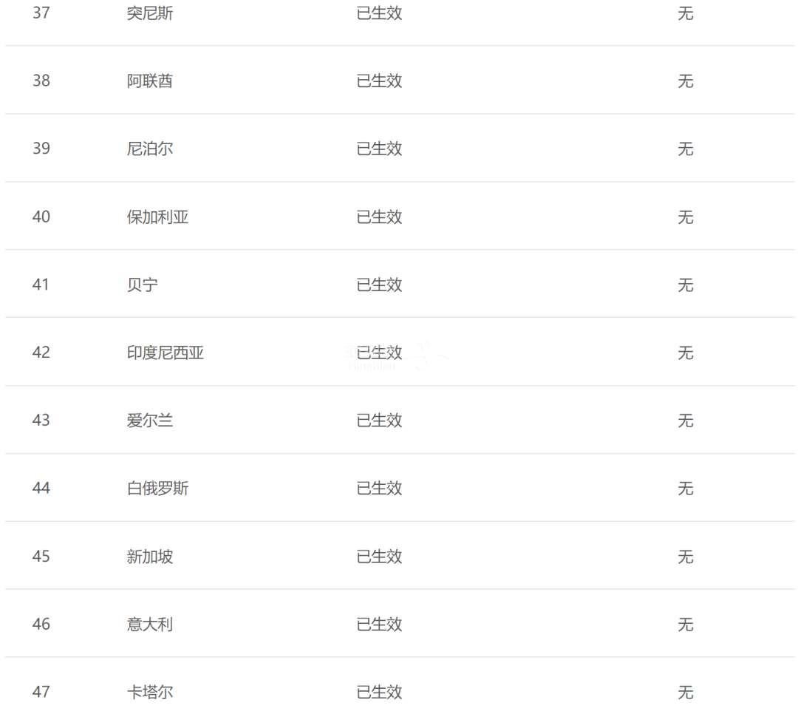Click the 尼泊尔 country name
798x711 pixels.
tap(149, 149)
